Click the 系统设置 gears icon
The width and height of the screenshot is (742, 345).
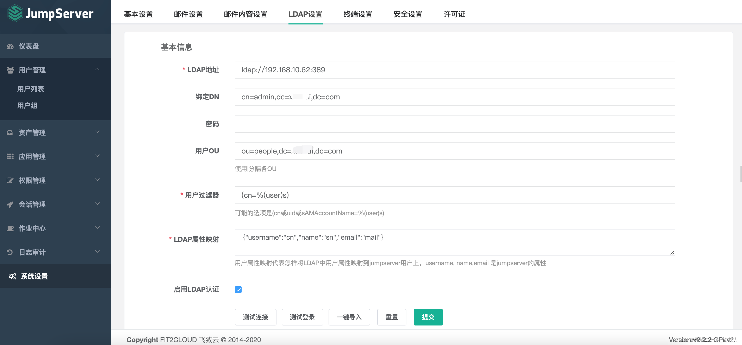tap(12, 276)
